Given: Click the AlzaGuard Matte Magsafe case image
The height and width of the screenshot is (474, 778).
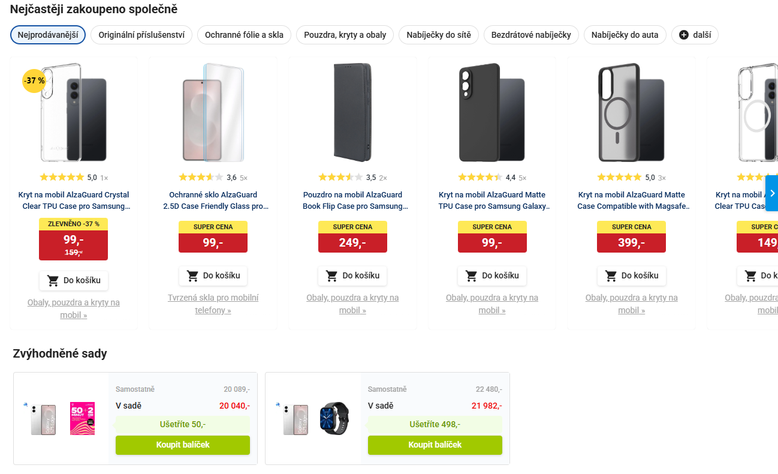Looking at the screenshot, I should tap(631, 113).
